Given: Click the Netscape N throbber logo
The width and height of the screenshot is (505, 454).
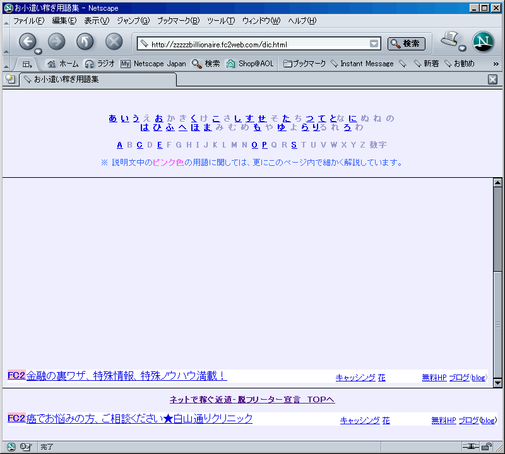Looking at the screenshot, I should pos(483,42).
